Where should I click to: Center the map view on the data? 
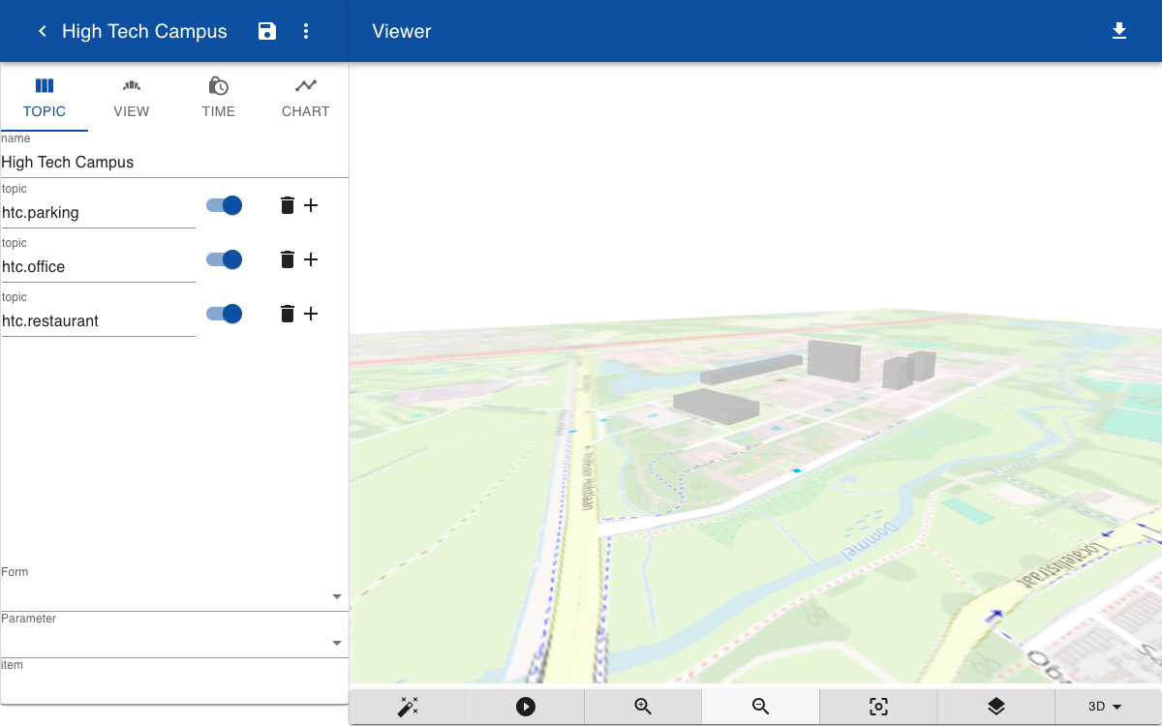pyautogui.click(x=878, y=707)
